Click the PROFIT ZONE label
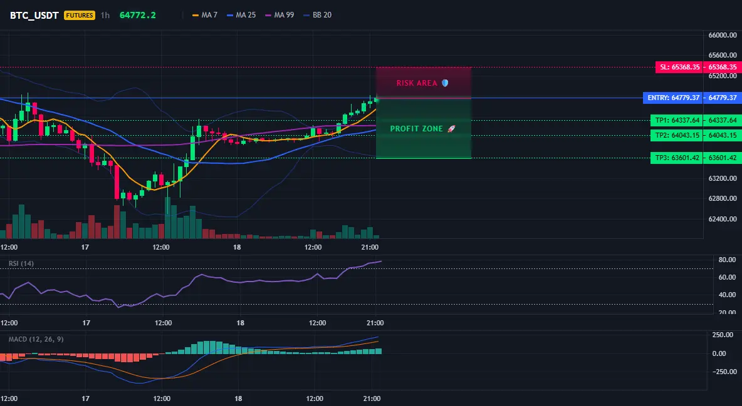Screen dimensions: 742x406 (422, 129)
